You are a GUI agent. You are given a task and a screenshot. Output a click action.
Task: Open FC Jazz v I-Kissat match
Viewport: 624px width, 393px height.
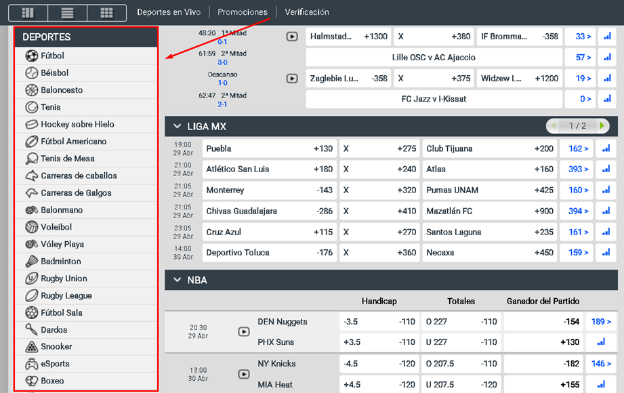(434, 99)
